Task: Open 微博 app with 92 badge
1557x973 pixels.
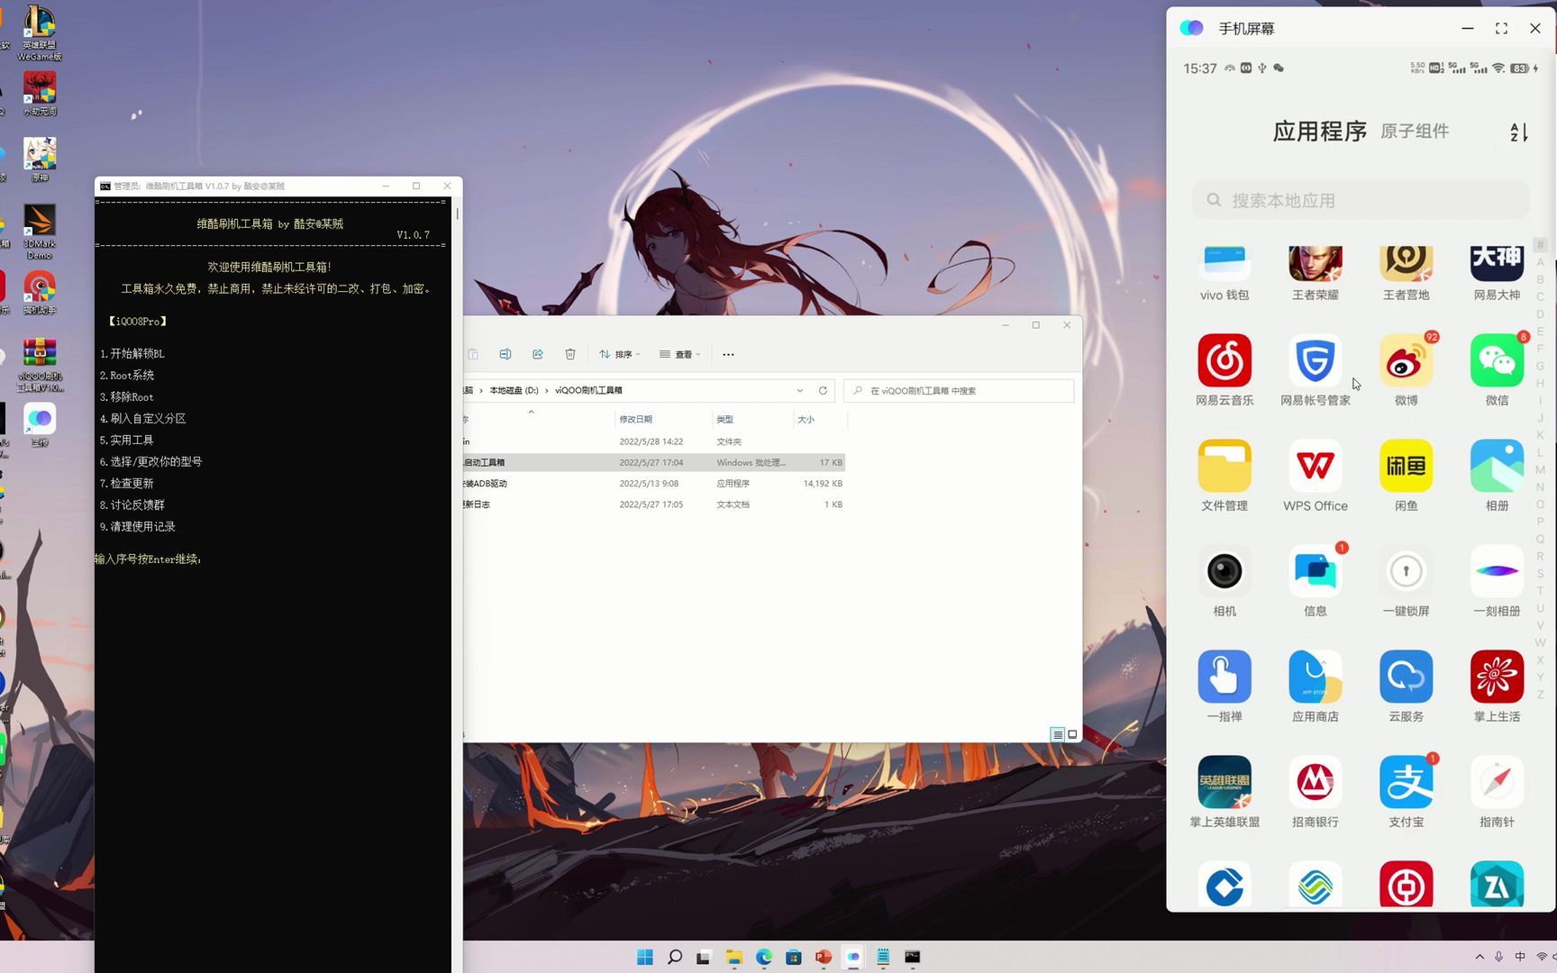Action: pyautogui.click(x=1406, y=360)
